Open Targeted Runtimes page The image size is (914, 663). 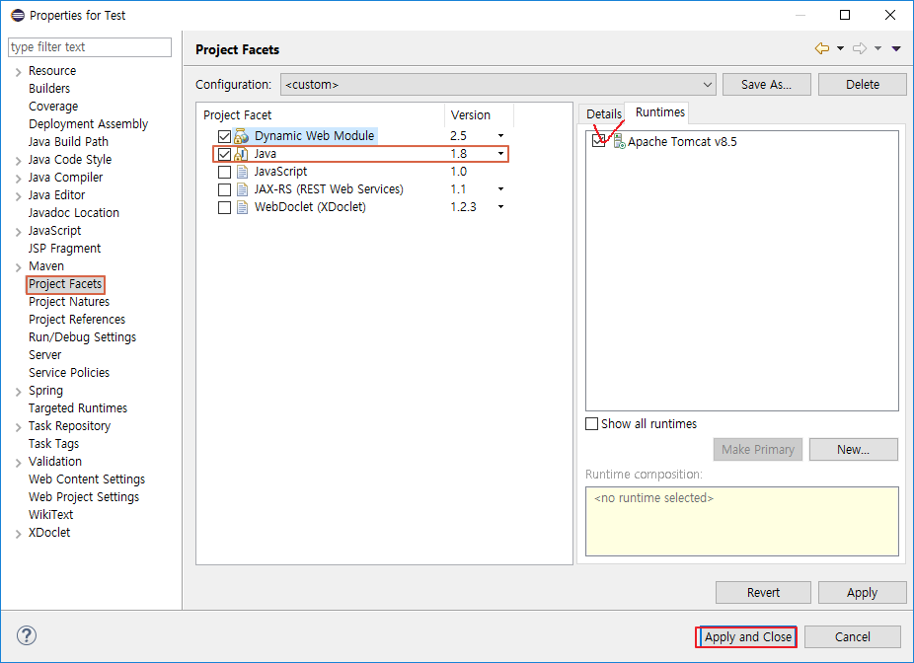[78, 408]
